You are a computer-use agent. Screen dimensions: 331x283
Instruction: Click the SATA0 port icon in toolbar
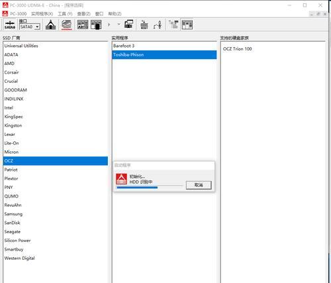coord(10,25)
